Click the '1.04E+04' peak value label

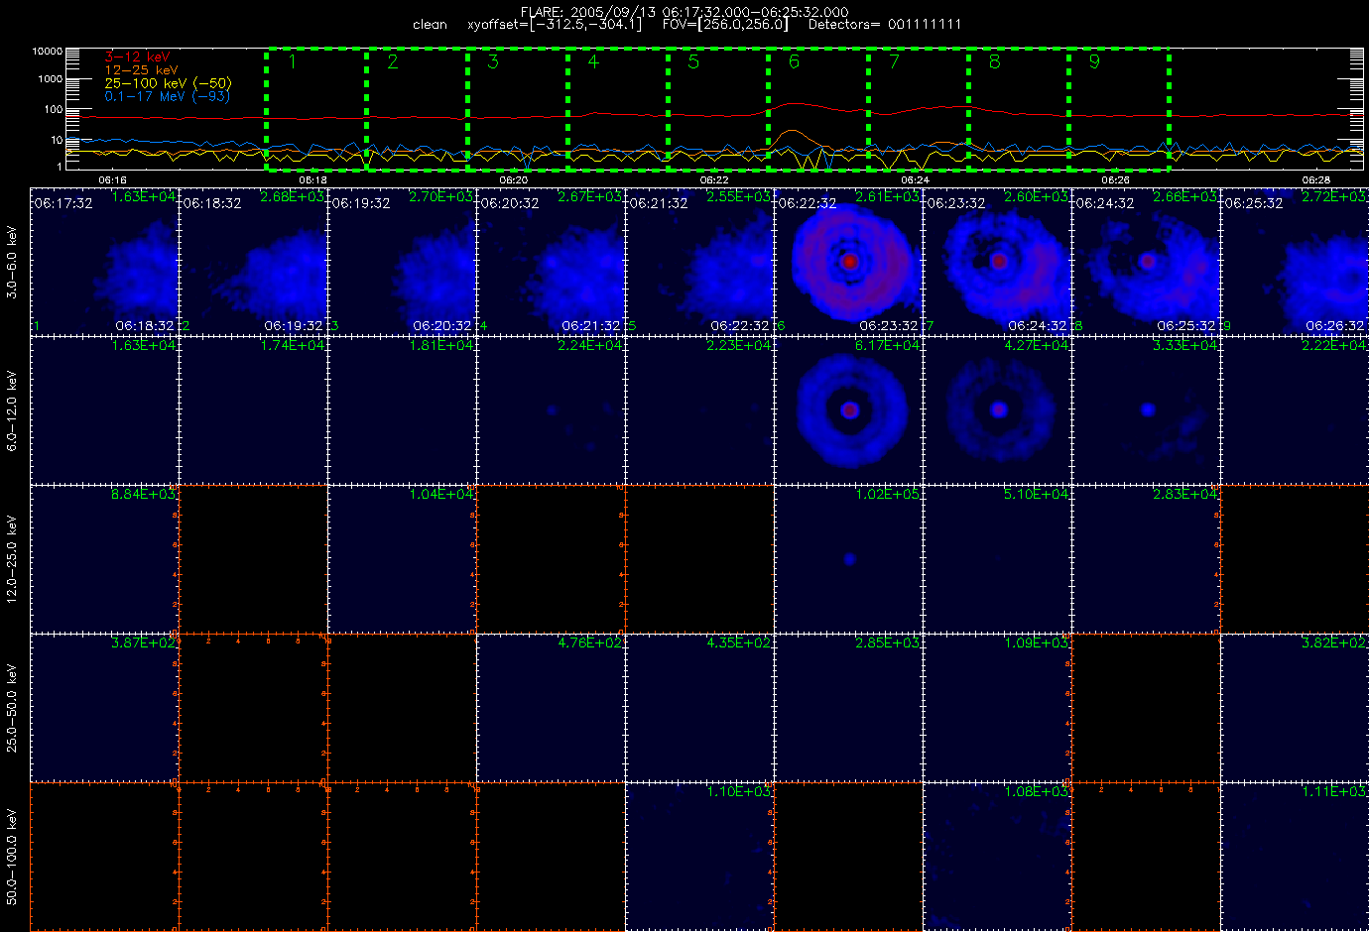pos(440,495)
